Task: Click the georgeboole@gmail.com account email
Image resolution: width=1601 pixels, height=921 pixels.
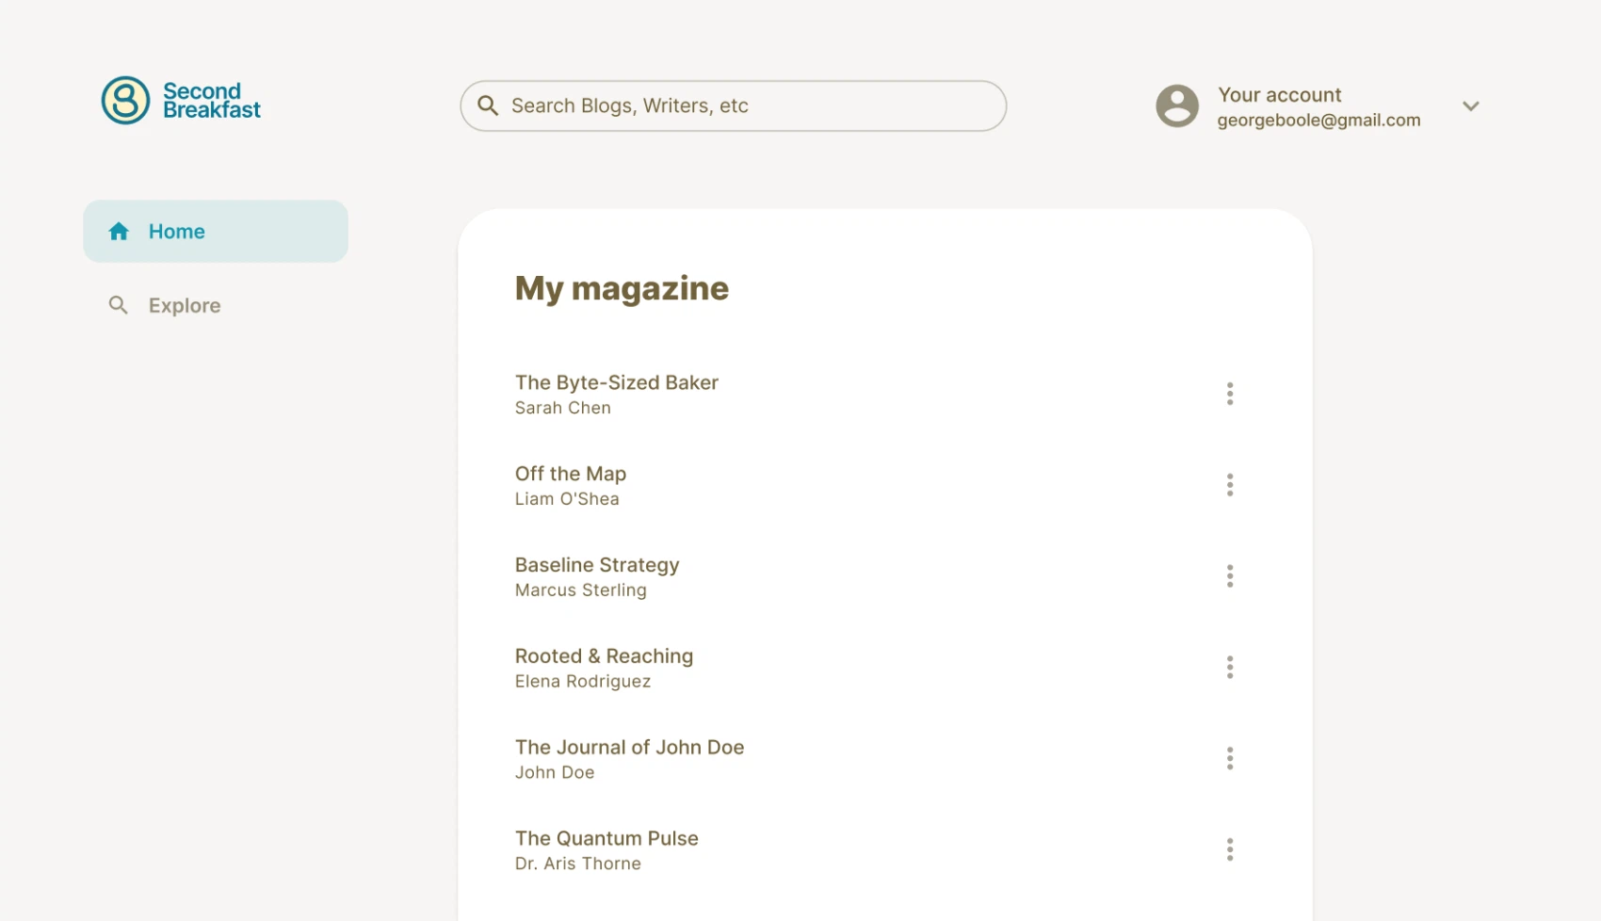Action: pyautogui.click(x=1318, y=121)
